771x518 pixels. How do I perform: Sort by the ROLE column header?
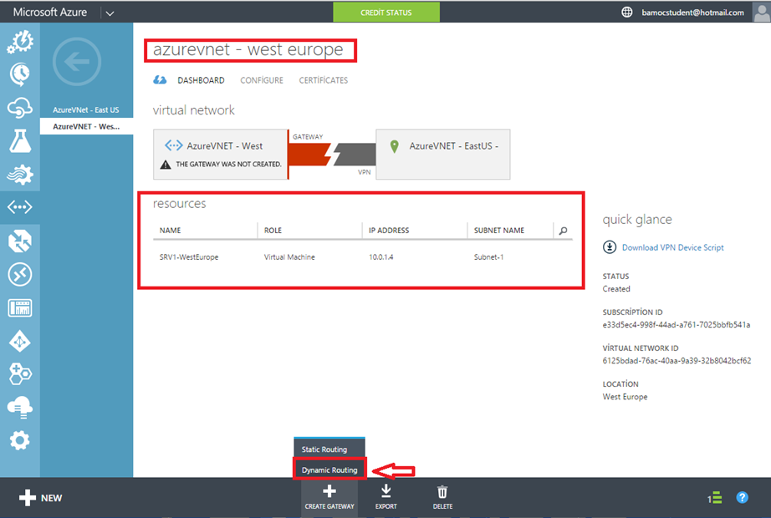273,230
